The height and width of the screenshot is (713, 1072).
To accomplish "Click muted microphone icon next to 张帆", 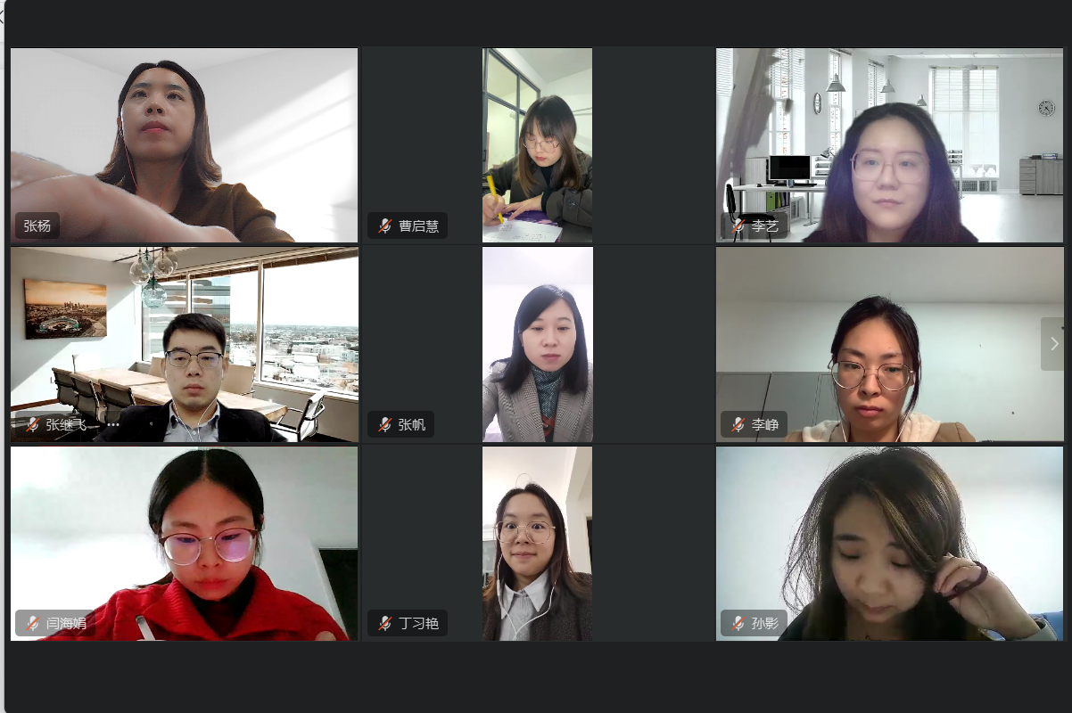I will click(x=385, y=425).
